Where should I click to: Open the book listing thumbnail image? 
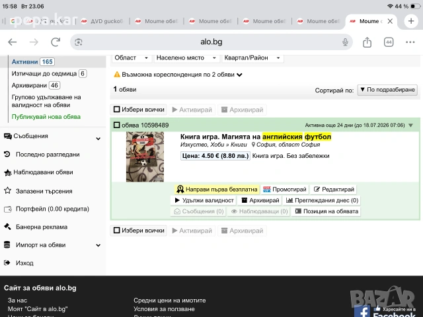point(145,157)
